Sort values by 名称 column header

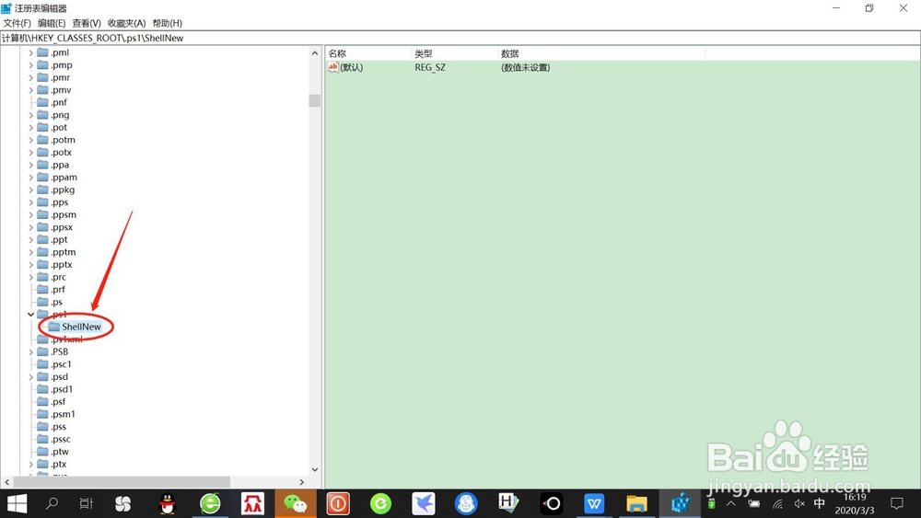point(369,53)
